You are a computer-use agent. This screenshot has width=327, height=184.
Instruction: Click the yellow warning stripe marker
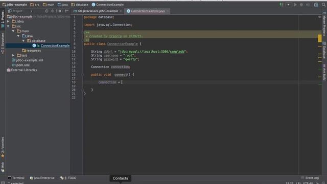coord(319,38)
